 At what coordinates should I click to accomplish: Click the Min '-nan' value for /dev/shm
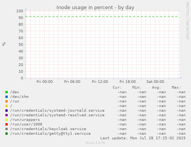[142, 97]
